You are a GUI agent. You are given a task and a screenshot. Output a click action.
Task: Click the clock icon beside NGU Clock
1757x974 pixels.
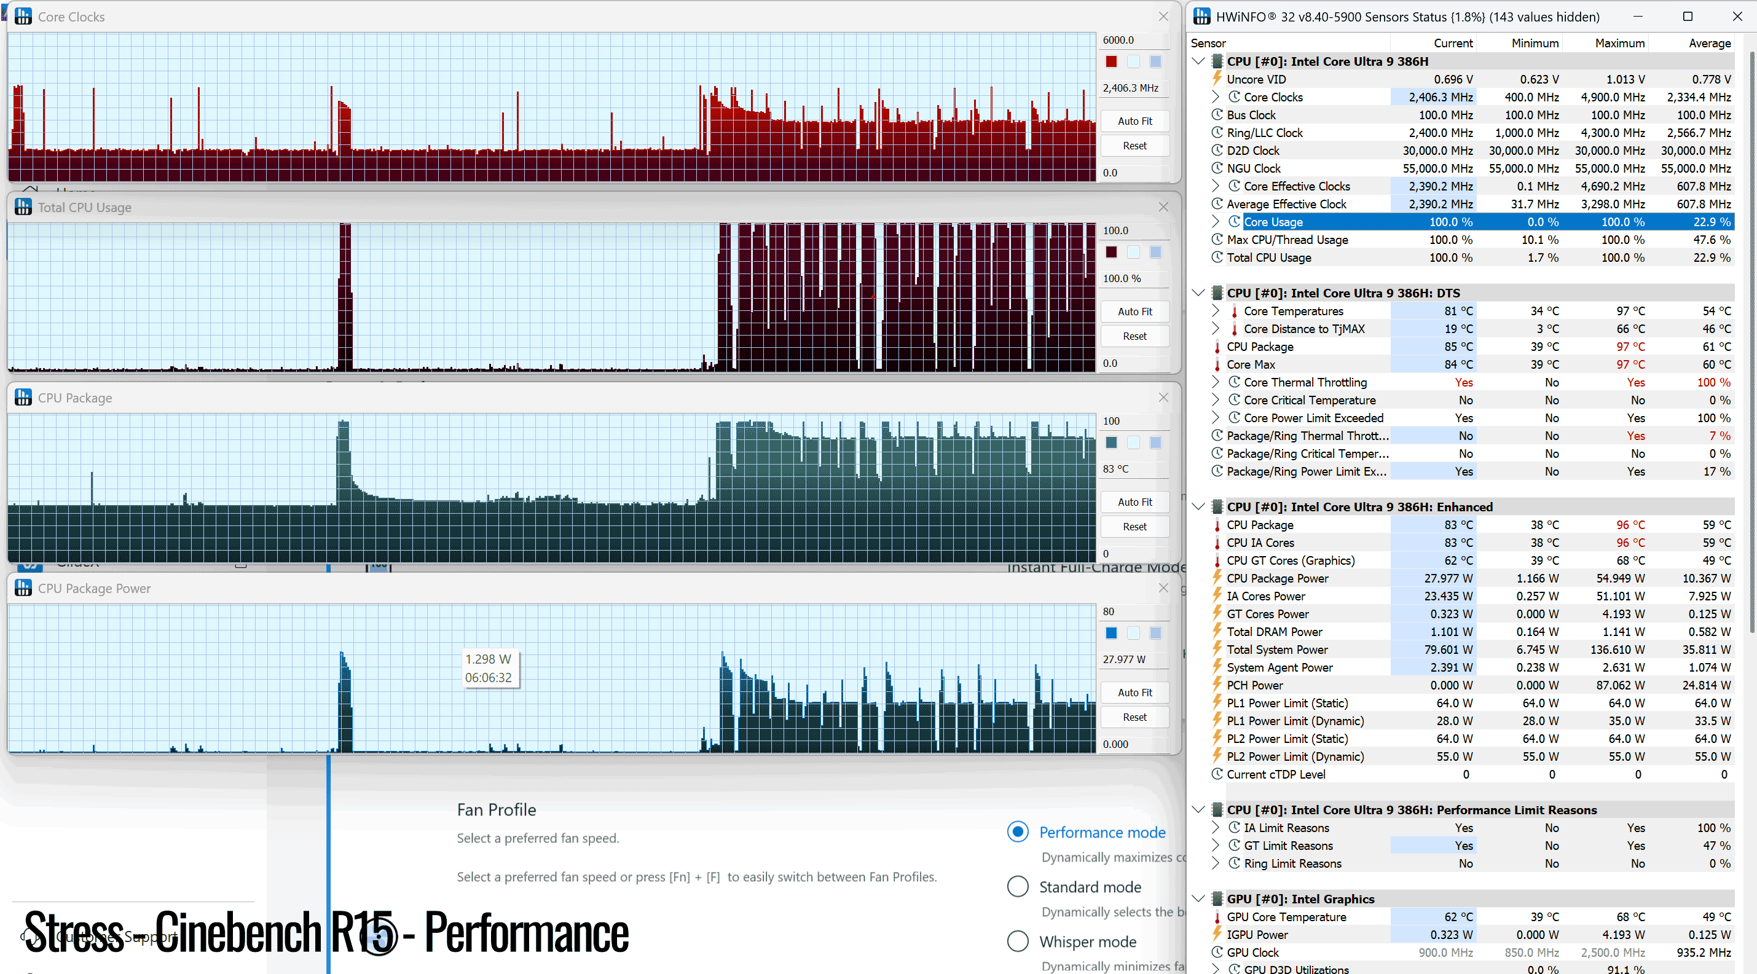[1217, 168]
